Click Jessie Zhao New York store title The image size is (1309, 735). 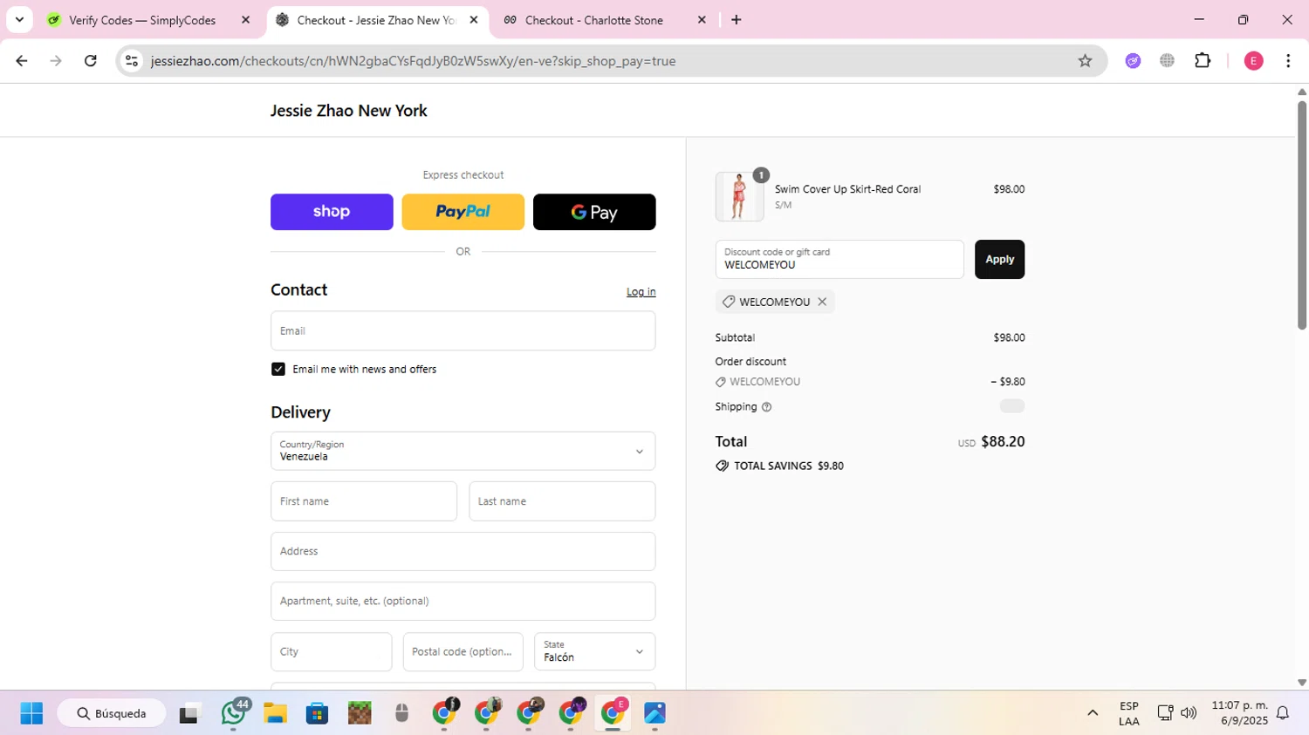[349, 111]
